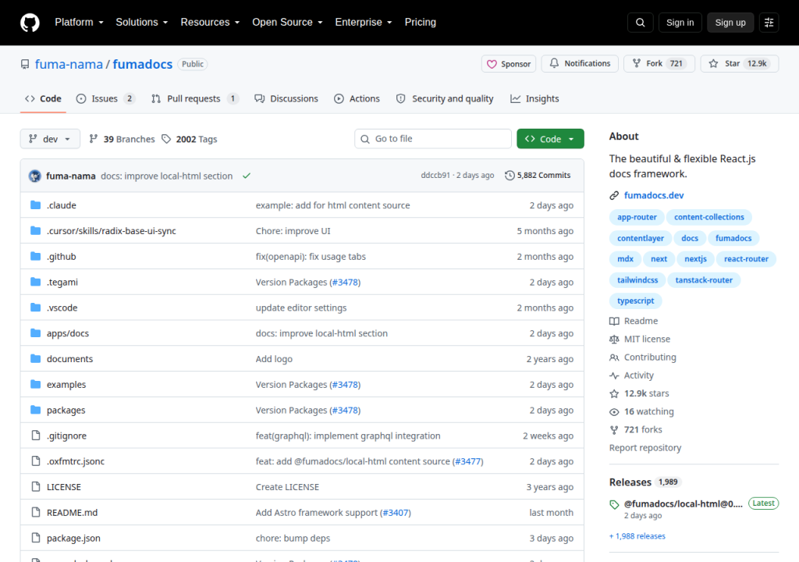Click the Notifications bell button

click(x=580, y=64)
